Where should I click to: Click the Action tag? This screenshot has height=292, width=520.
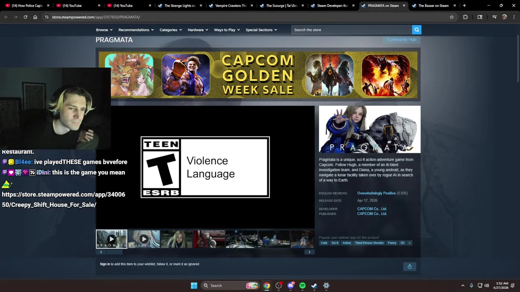click(x=347, y=243)
